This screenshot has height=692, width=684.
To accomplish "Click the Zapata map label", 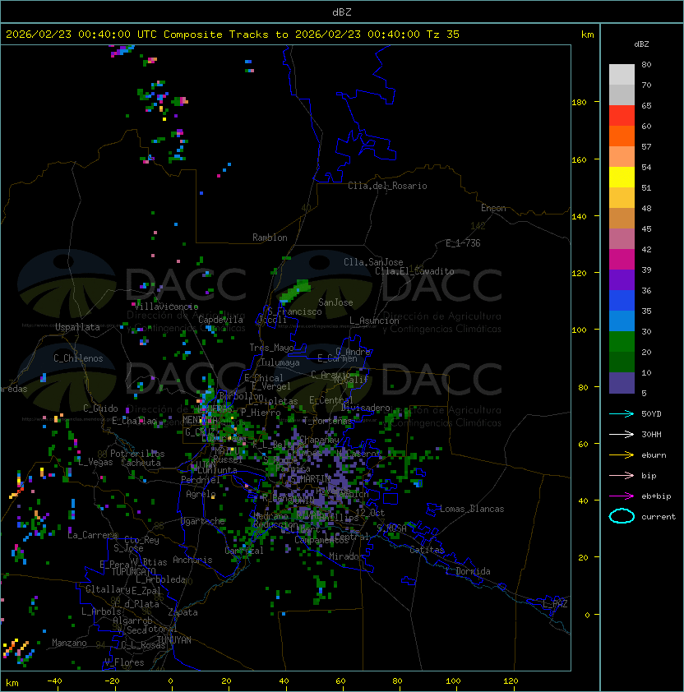I will point(183,612).
